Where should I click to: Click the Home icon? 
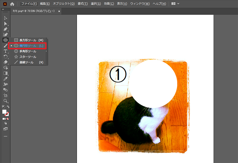pos(12,4)
